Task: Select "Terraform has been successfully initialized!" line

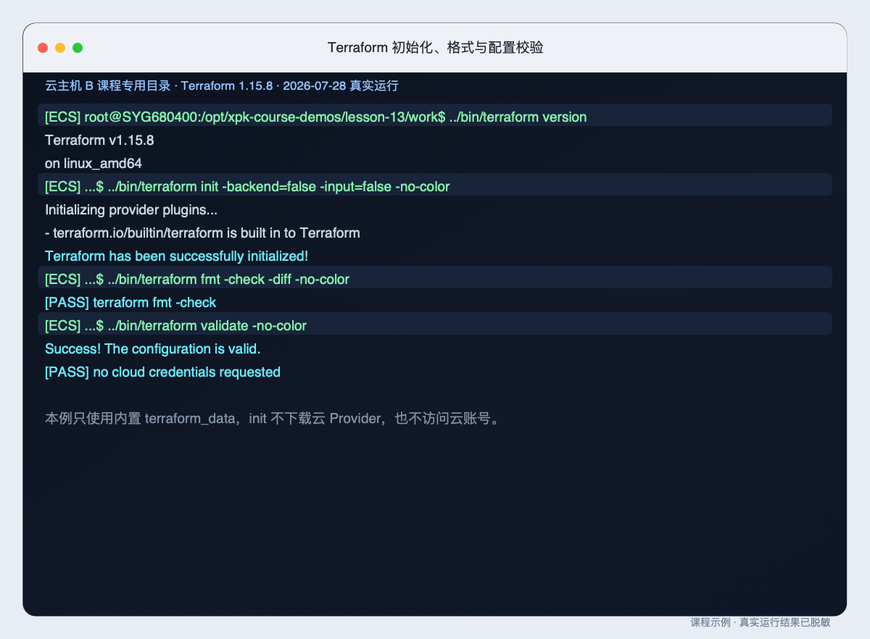Action: (x=177, y=256)
